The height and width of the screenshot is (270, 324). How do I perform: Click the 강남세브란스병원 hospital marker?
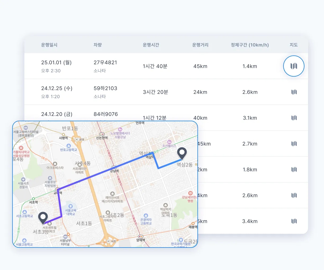pos(190,193)
